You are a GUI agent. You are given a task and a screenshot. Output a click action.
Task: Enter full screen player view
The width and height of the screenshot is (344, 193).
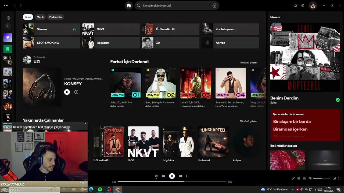[340, 178]
